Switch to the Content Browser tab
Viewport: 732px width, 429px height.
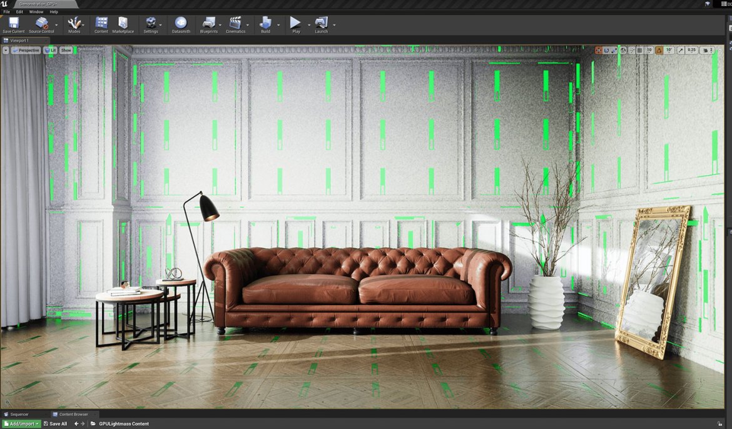(73, 414)
